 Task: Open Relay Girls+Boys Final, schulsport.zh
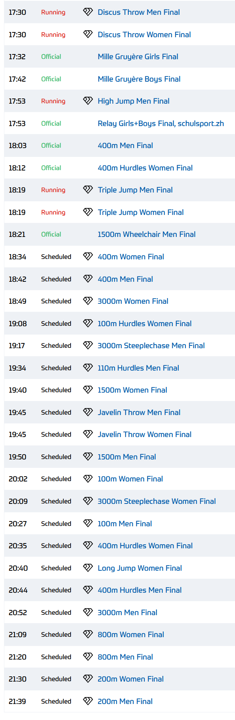click(x=161, y=124)
